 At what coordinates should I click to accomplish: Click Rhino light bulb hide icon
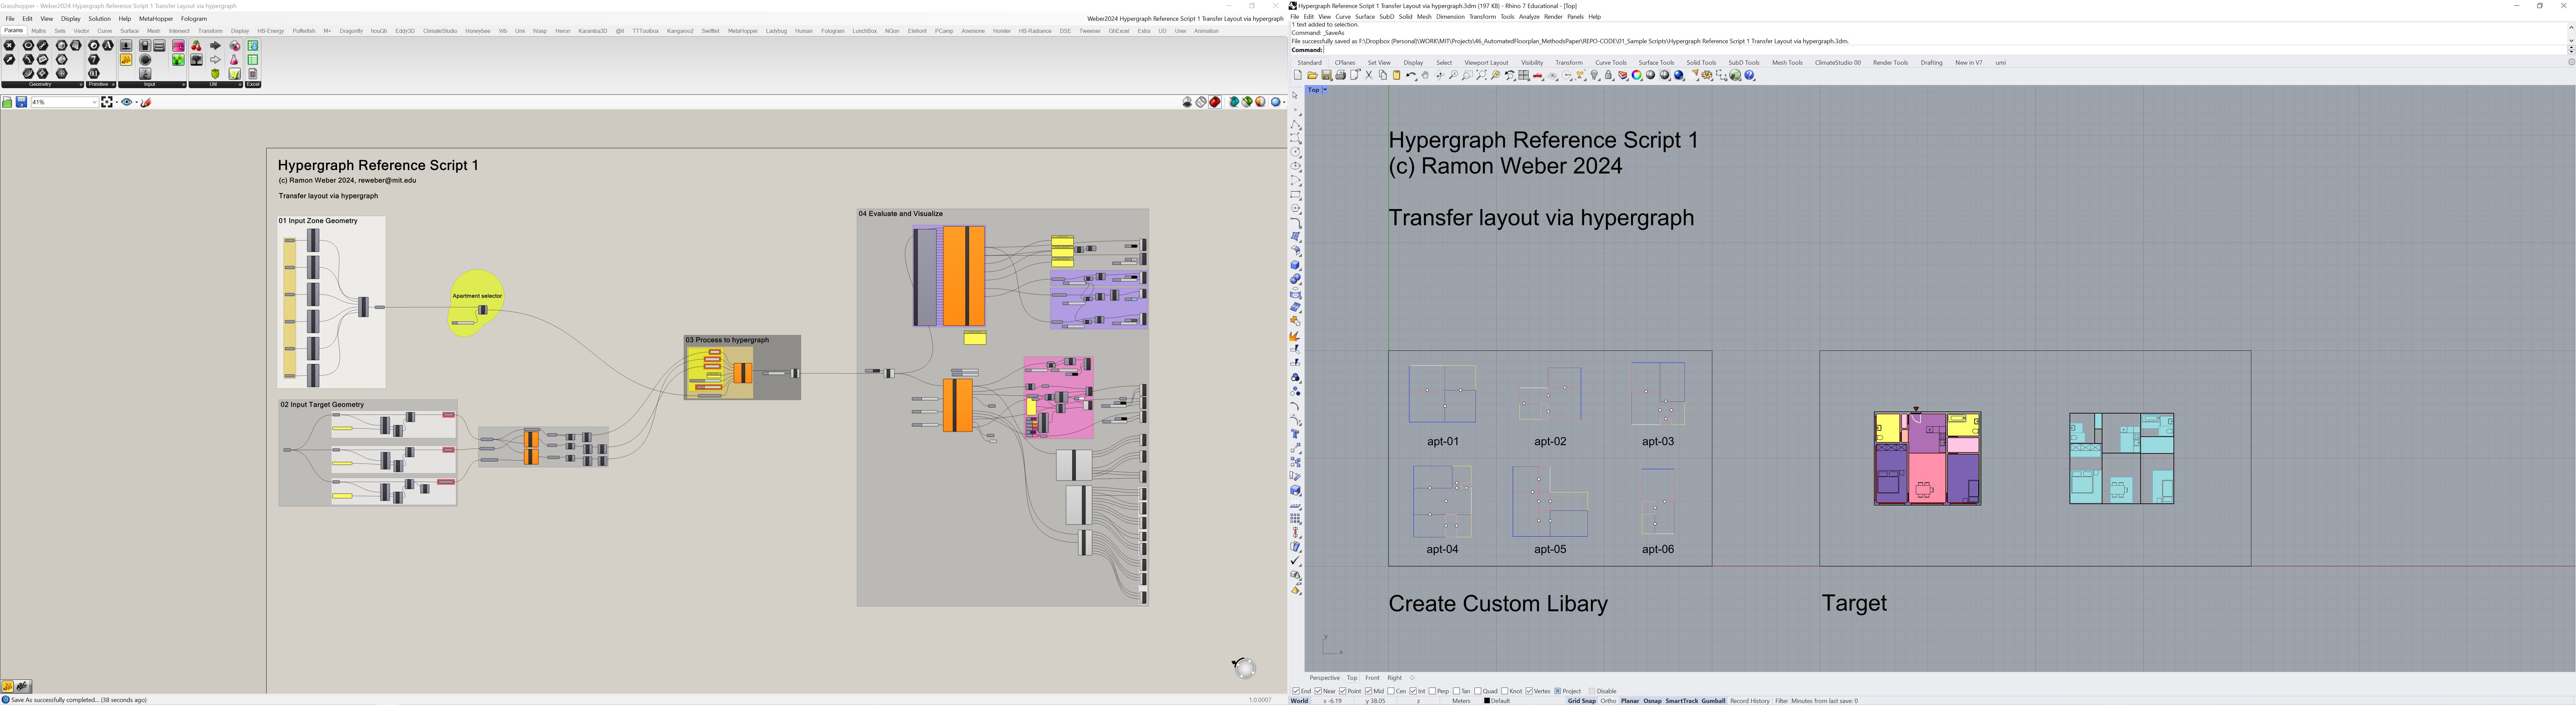[x=1594, y=75]
